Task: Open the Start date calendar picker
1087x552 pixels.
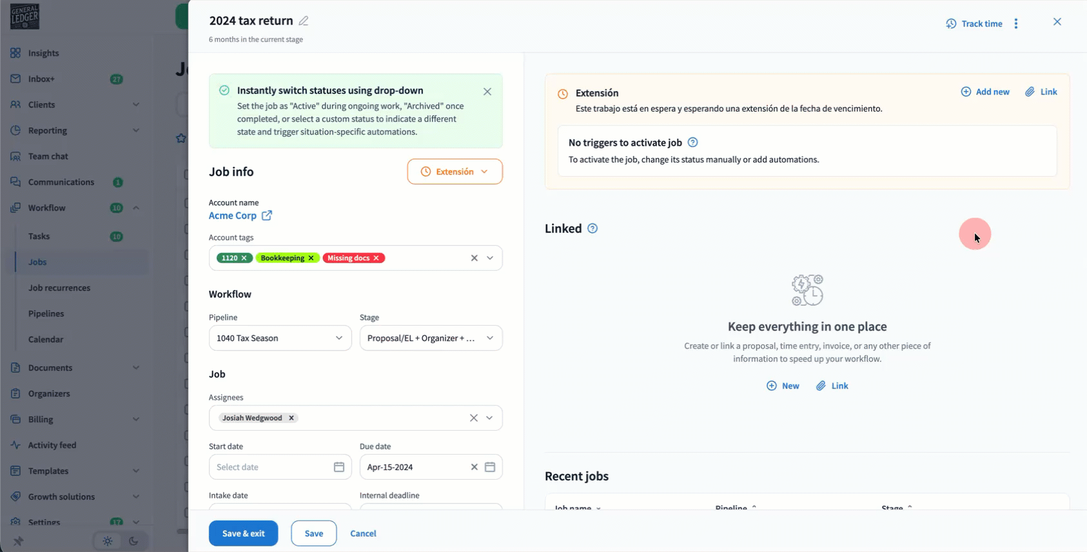Action: point(339,467)
